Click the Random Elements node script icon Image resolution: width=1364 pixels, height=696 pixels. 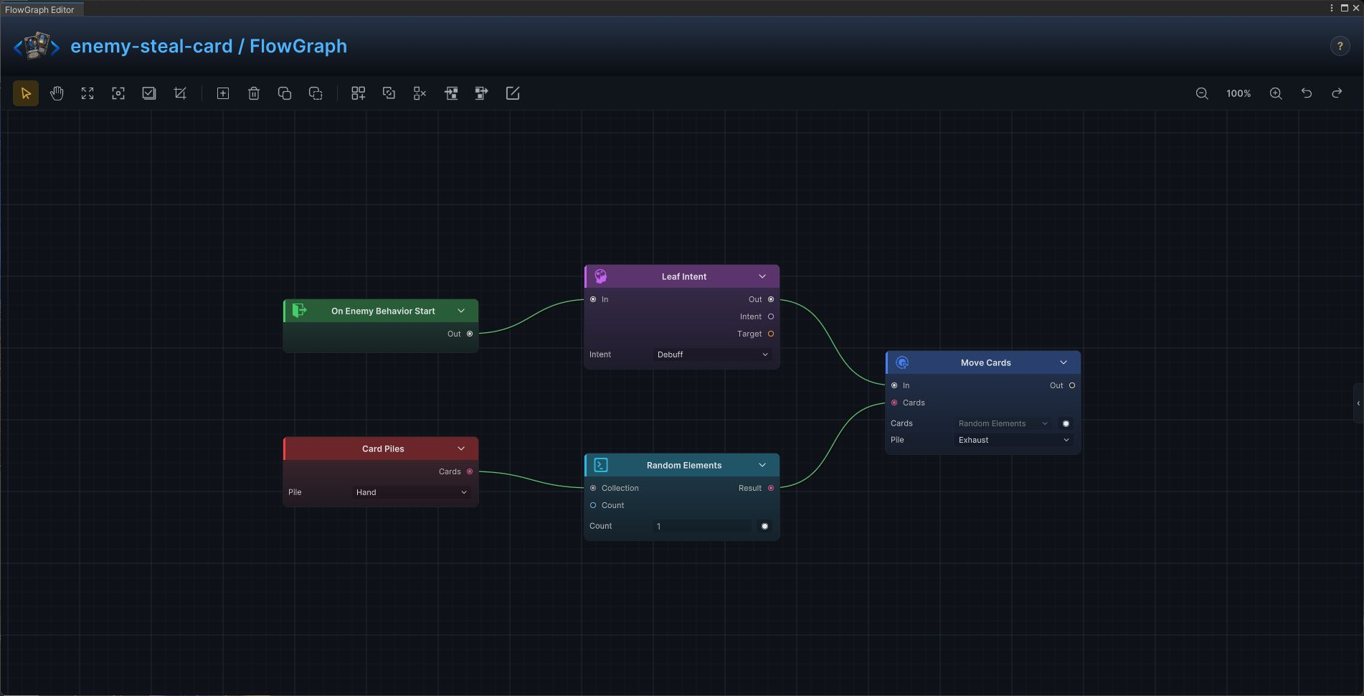[x=601, y=465]
